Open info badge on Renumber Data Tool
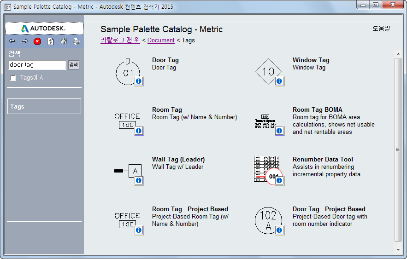The height and width of the screenshot is (259, 407). (279, 180)
